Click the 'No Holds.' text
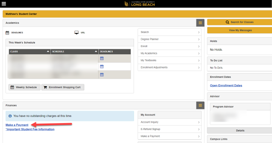272x143 pixels. click(216, 50)
